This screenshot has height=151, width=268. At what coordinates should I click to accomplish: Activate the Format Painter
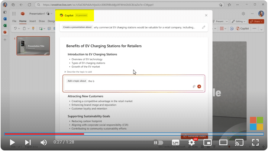[33, 28]
